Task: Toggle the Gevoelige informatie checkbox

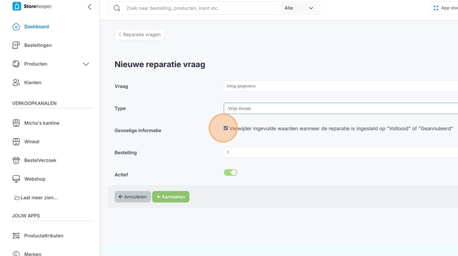Action: (x=226, y=128)
